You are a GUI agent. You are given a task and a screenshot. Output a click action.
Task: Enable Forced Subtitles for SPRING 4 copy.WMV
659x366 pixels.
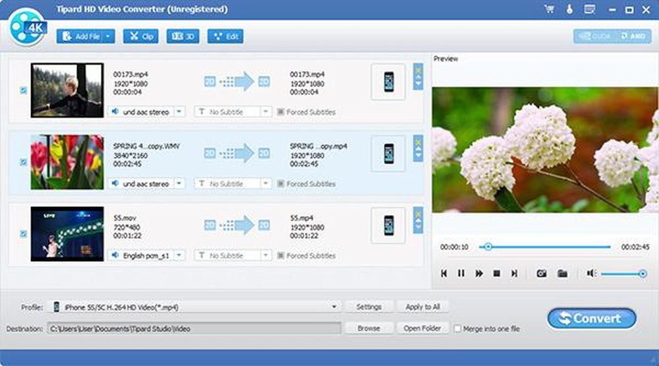281,184
